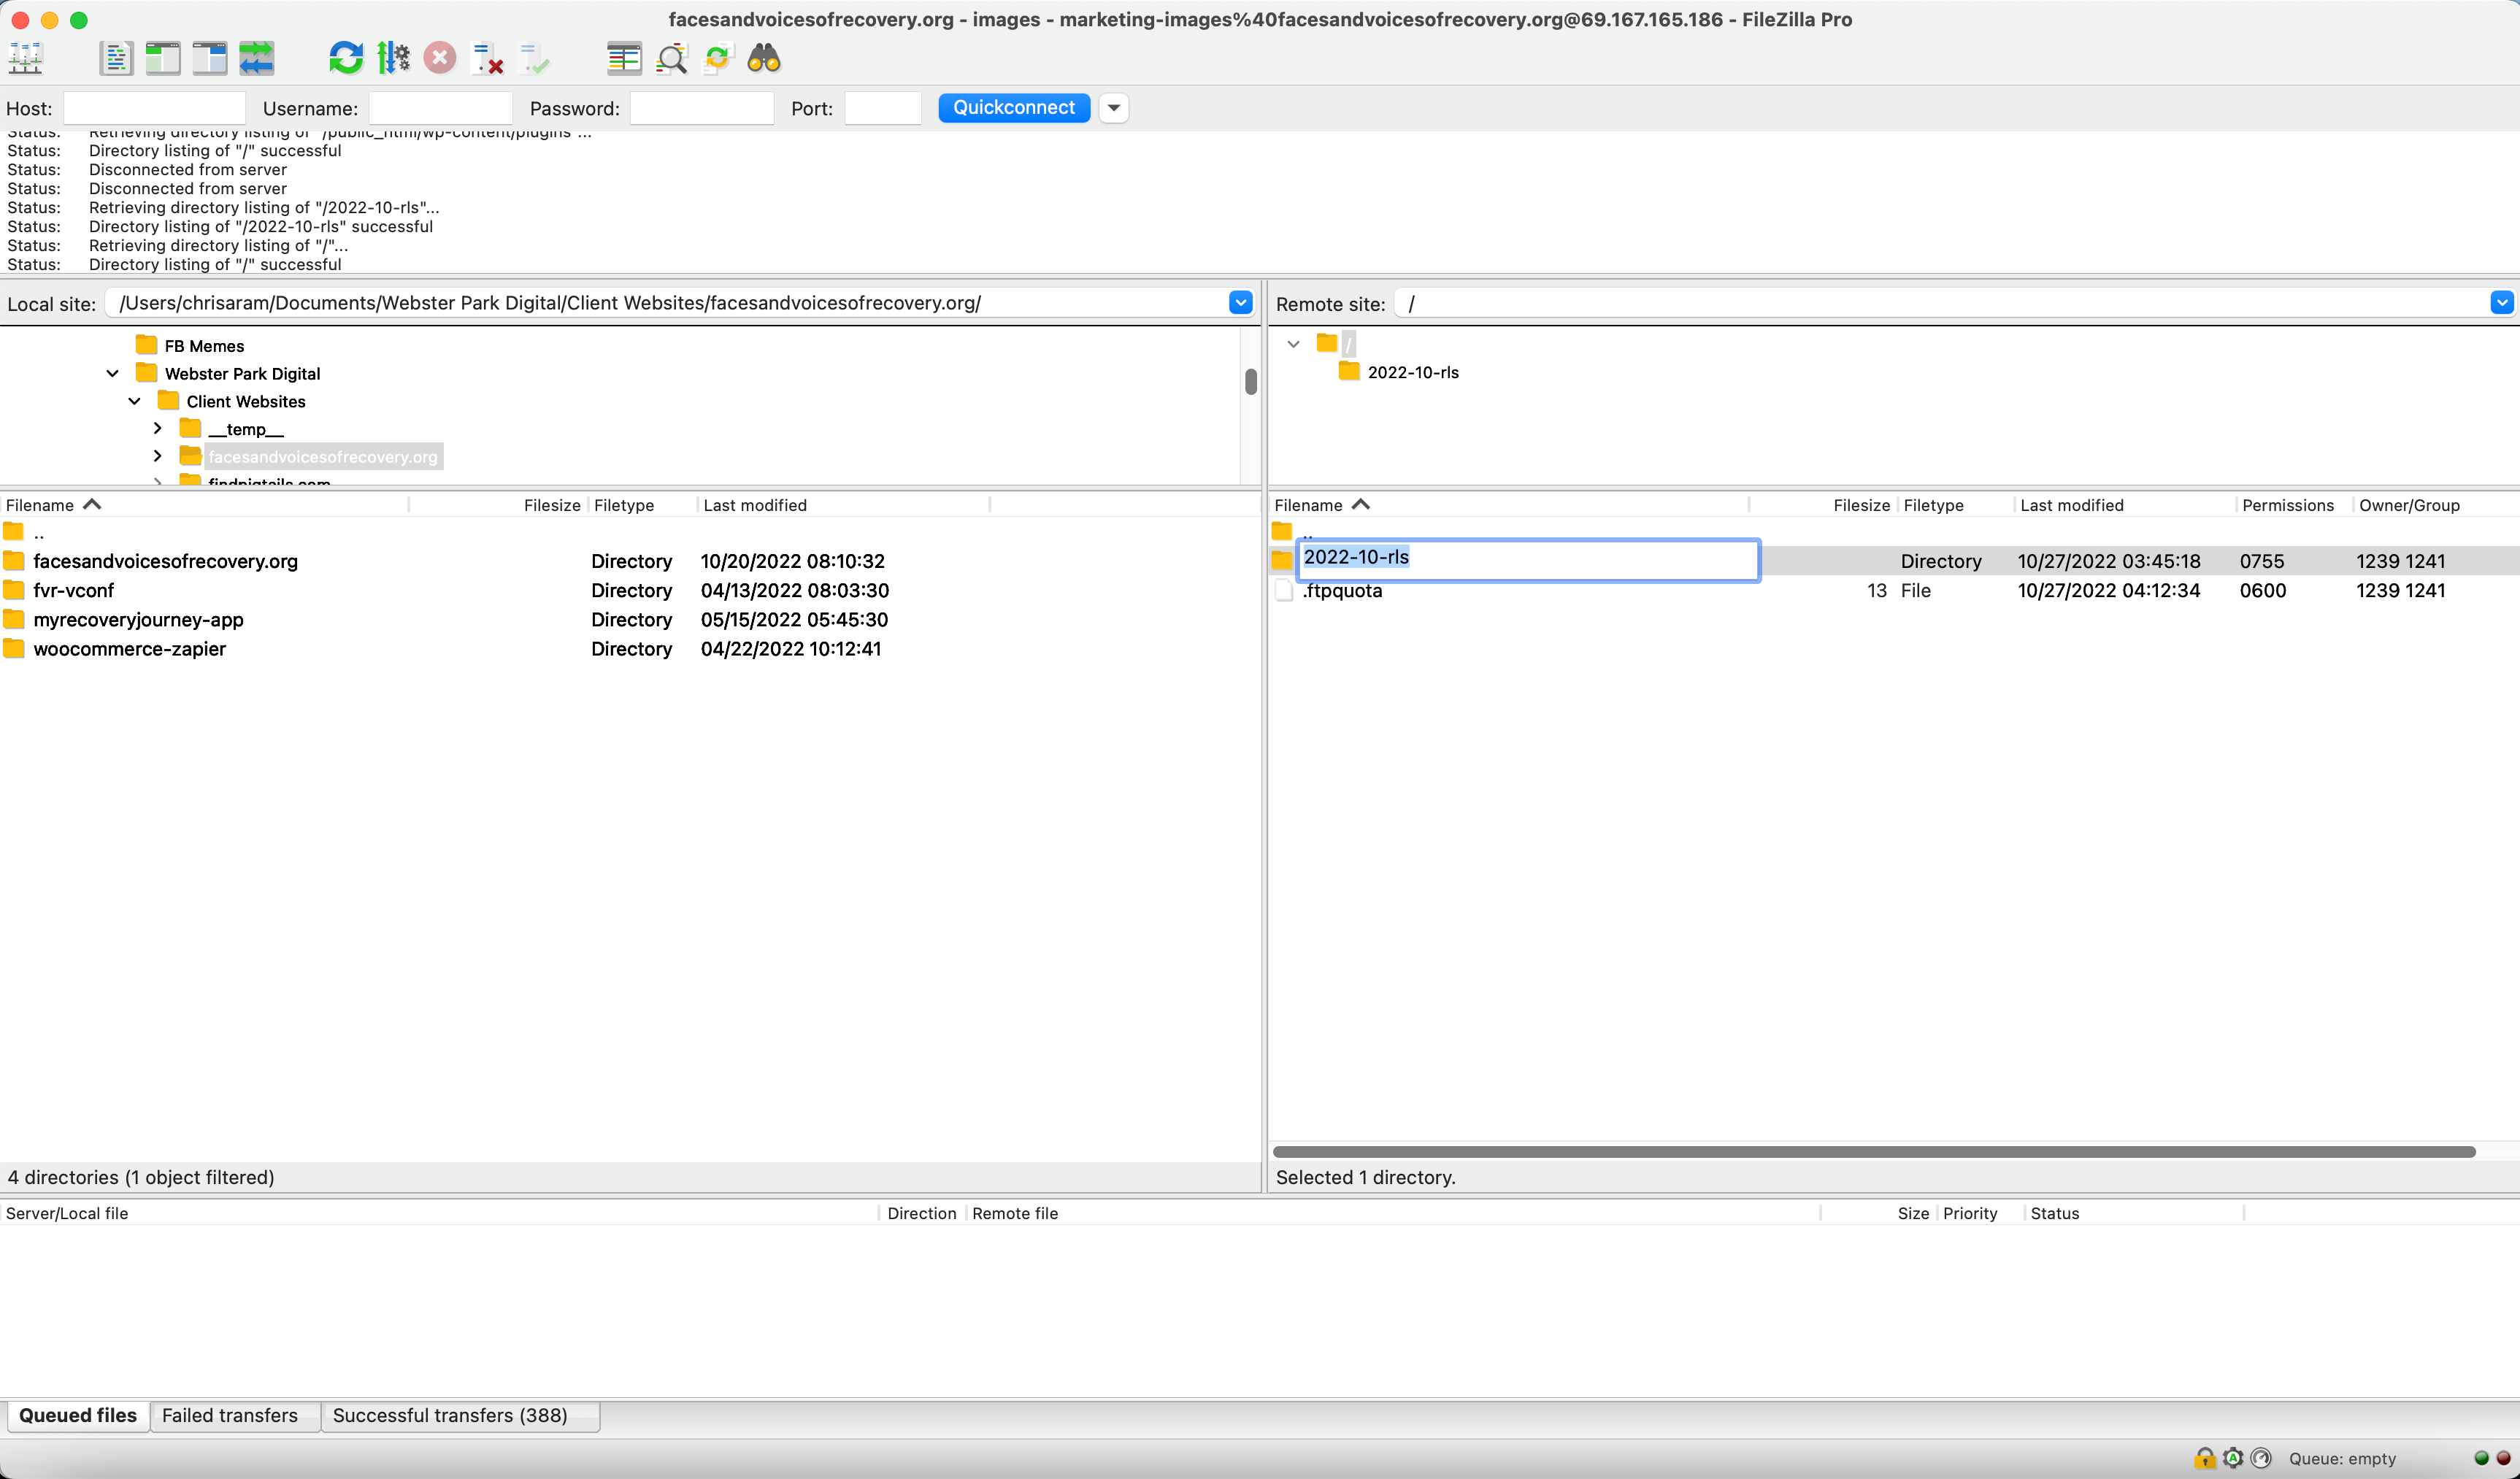Switch to the Failed transfers tab
Screen dimensions: 2520x1479
230,1415
